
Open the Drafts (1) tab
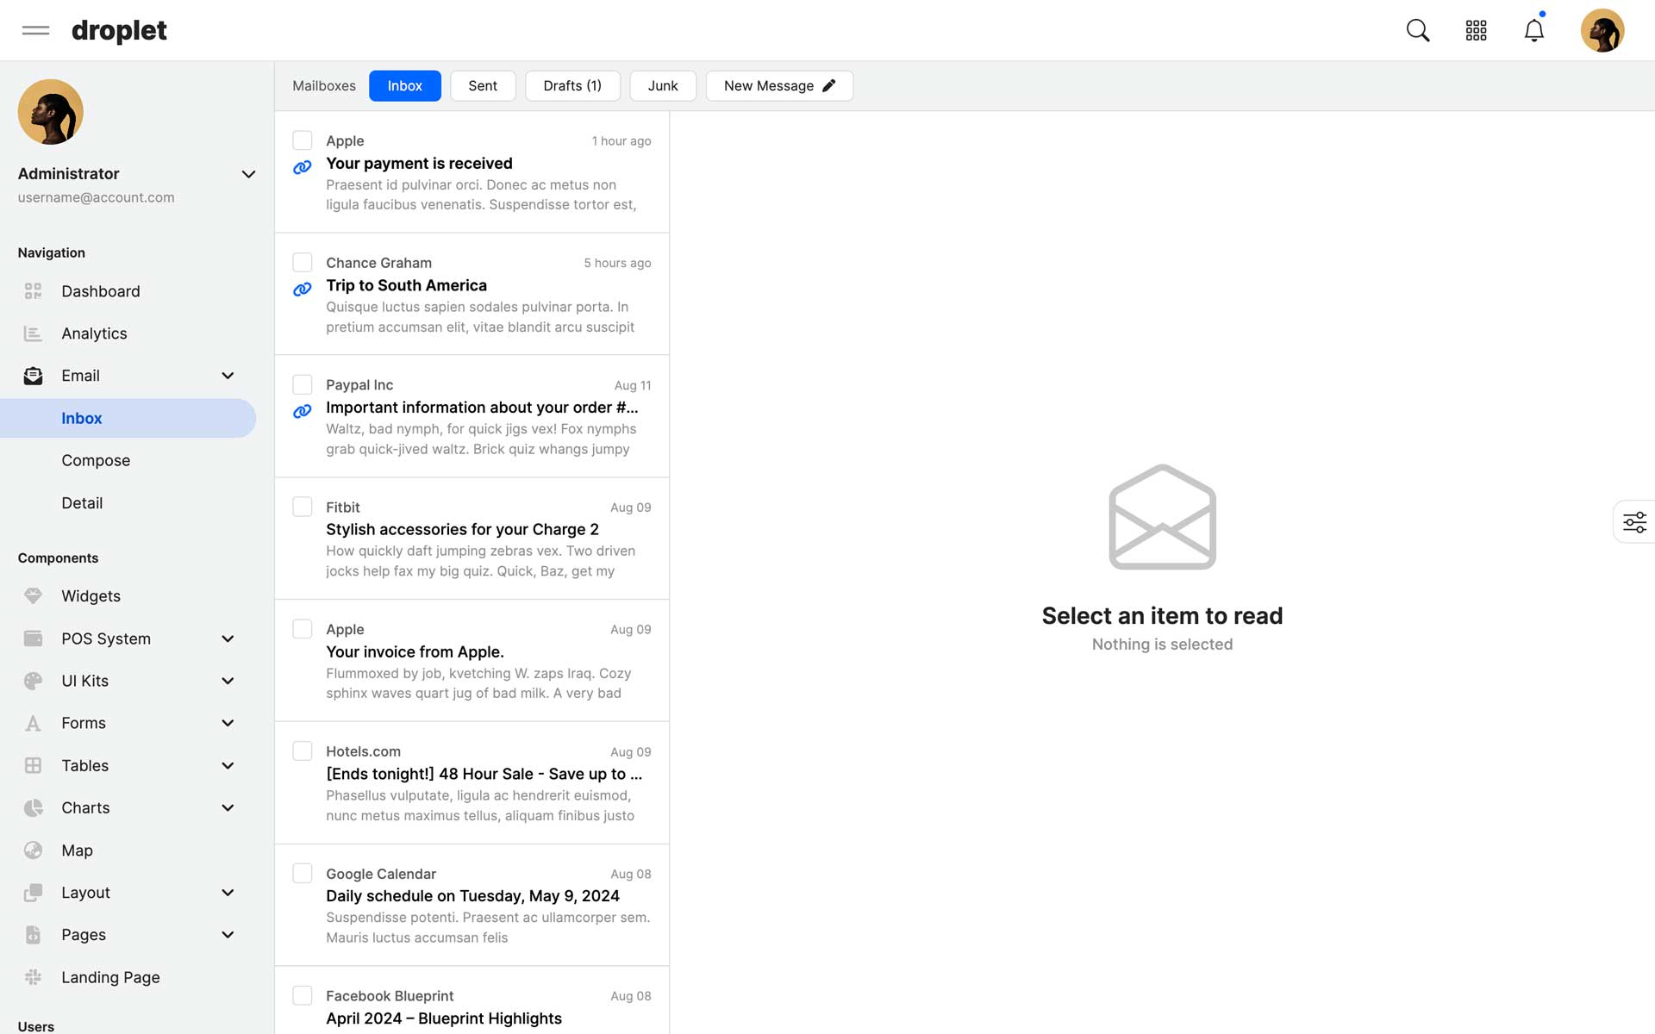point(572,86)
